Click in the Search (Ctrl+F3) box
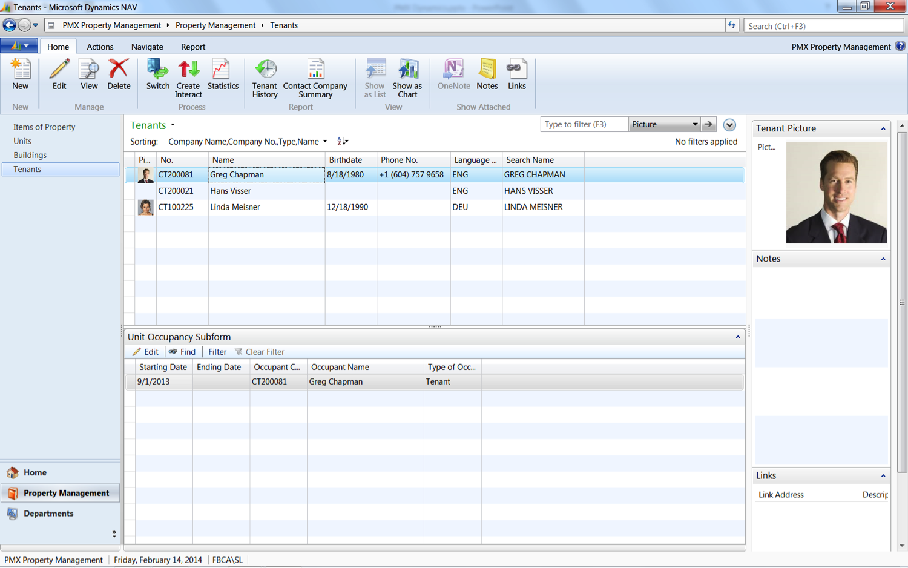Image resolution: width=908 pixels, height=568 pixels. [823, 26]
